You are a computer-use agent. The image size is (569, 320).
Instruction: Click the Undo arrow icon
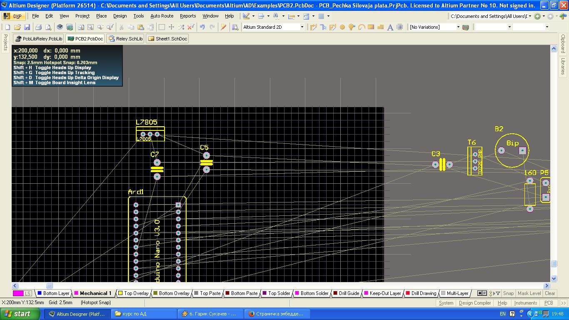[202, 27]
